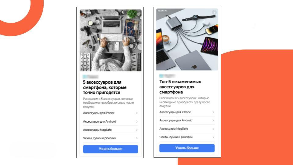Open the three-dot menu on right ad
Viewport: 293px width, 165px height.
[214, 12]
